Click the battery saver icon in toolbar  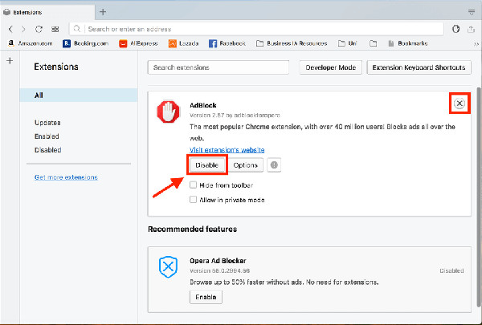455,29
